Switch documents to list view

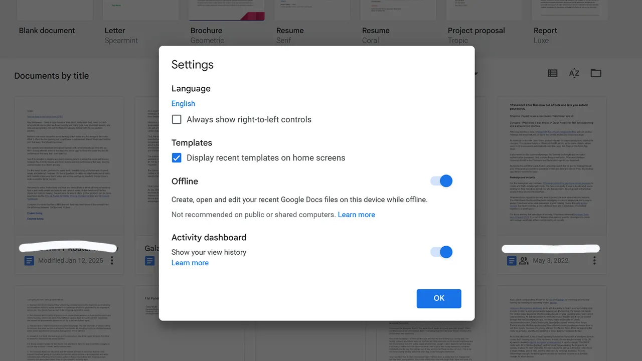click(x=552, y=73)
